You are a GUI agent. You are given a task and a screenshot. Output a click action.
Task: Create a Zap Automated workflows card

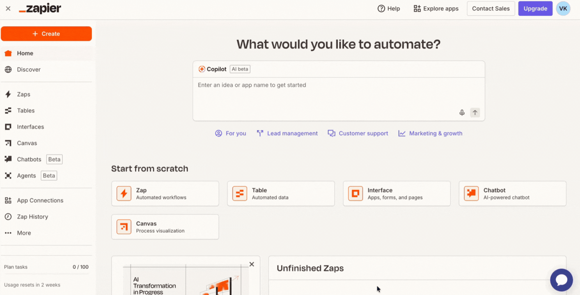click(165, 194)
